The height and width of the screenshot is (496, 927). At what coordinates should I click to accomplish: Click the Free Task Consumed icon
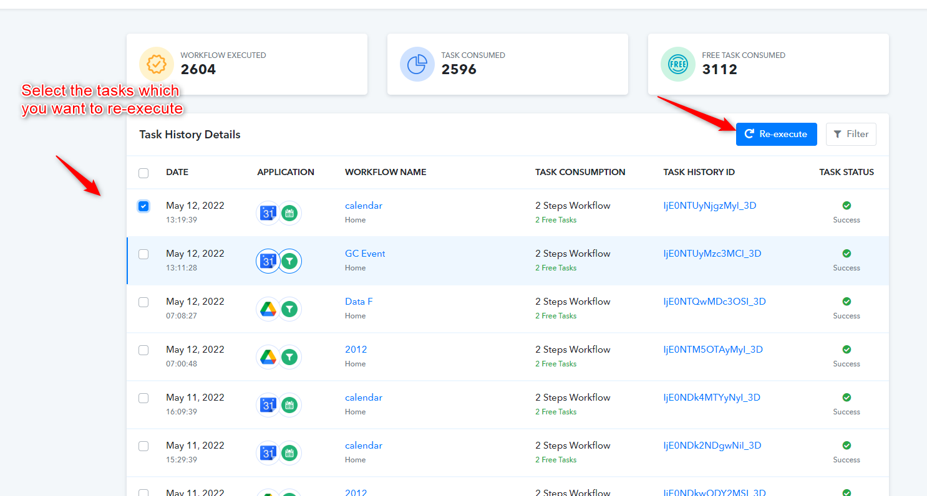tap(678, 64)
